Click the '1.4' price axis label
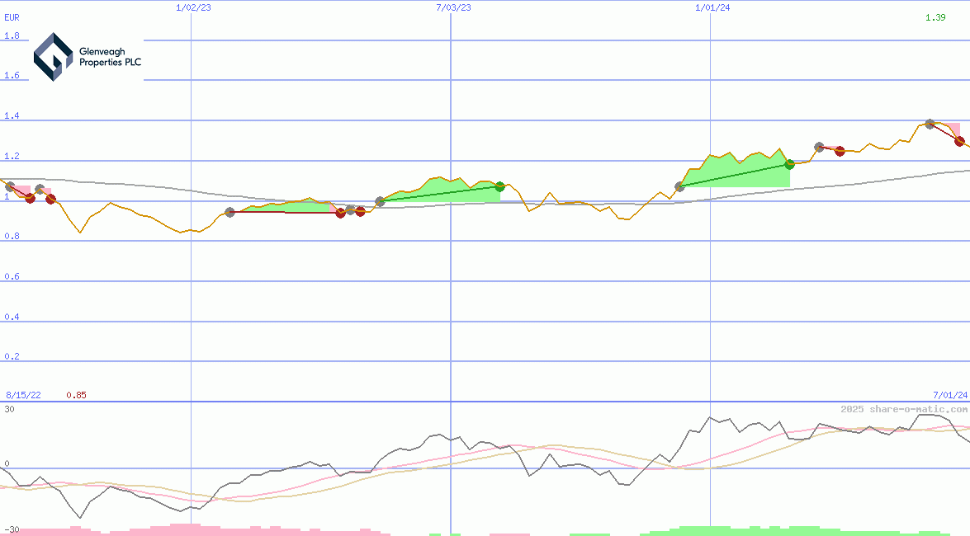Screen dimensions: 970x536 [x=12, y=116]
